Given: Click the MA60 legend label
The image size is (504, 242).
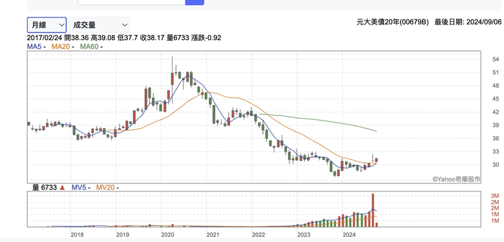Looking at the screenshot, I should (89, 46).
